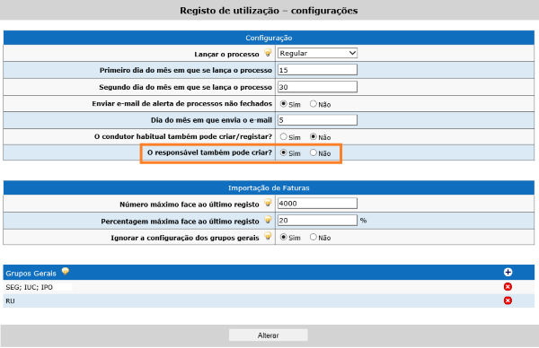
Task: Select Não for Enviar e-mail de alerta
Action: [x=314, y=104]
